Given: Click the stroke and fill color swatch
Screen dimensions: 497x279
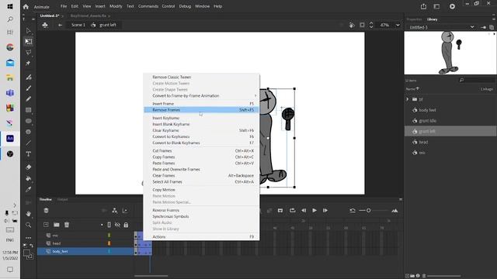Looking at the screenshot, I should 28,254.
